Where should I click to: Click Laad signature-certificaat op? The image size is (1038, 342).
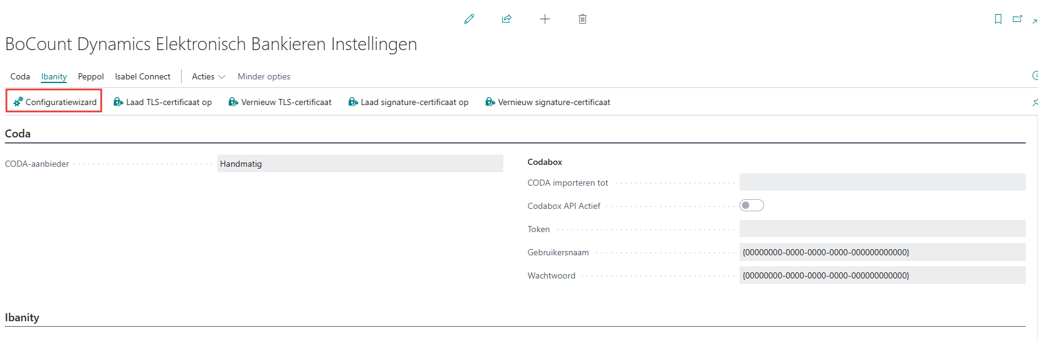(408, 102)
